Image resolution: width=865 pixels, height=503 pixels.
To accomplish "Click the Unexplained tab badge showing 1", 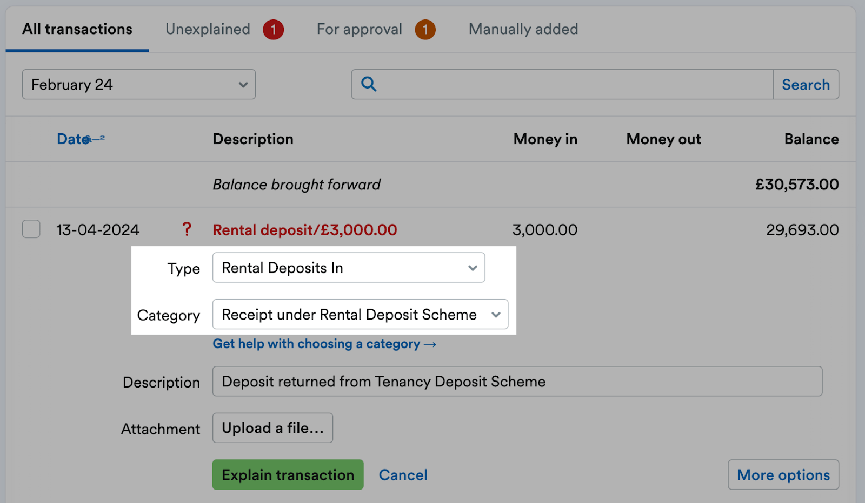I will click(x=274, y=29).
